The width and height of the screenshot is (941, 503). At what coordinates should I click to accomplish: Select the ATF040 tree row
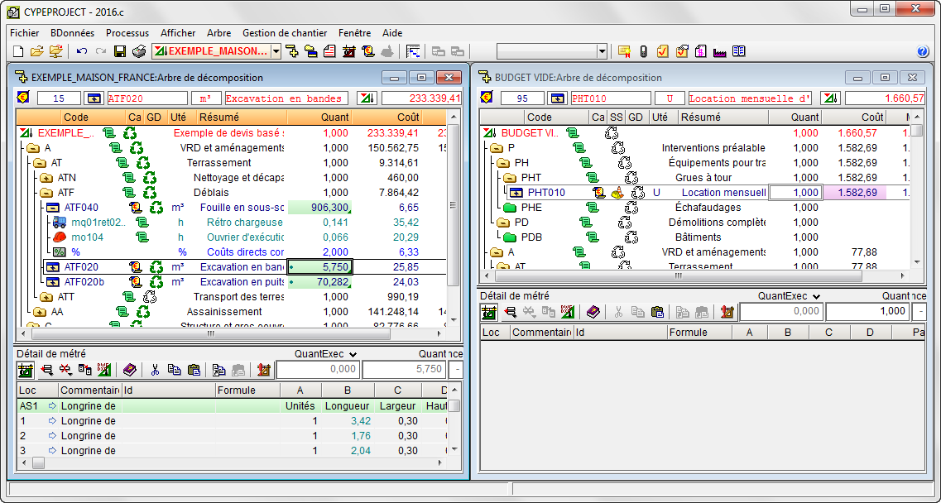(x=232, y=208)
